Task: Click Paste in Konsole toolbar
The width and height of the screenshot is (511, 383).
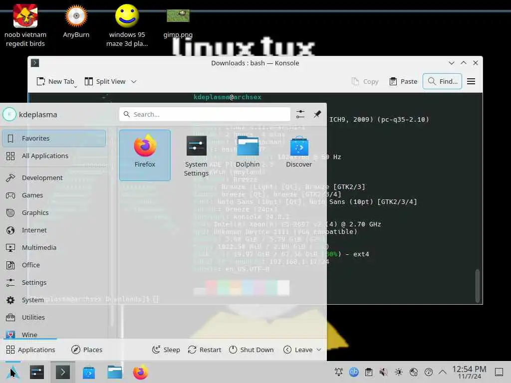Action: pos(403,81)
